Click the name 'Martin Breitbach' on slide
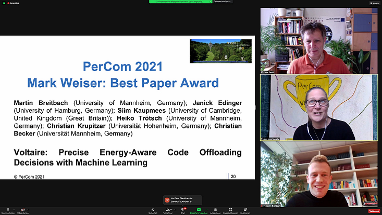Viewport: 382px width, 215px height. pos(41,103)
